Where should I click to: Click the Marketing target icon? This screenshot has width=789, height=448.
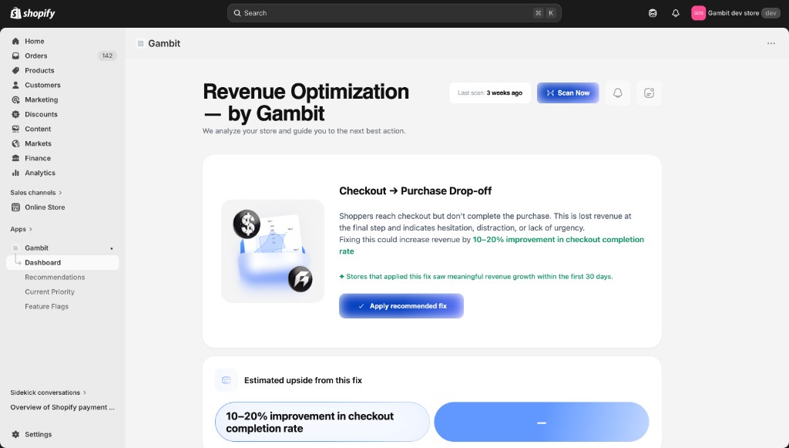pyautogui.click(x=15, y=99)
